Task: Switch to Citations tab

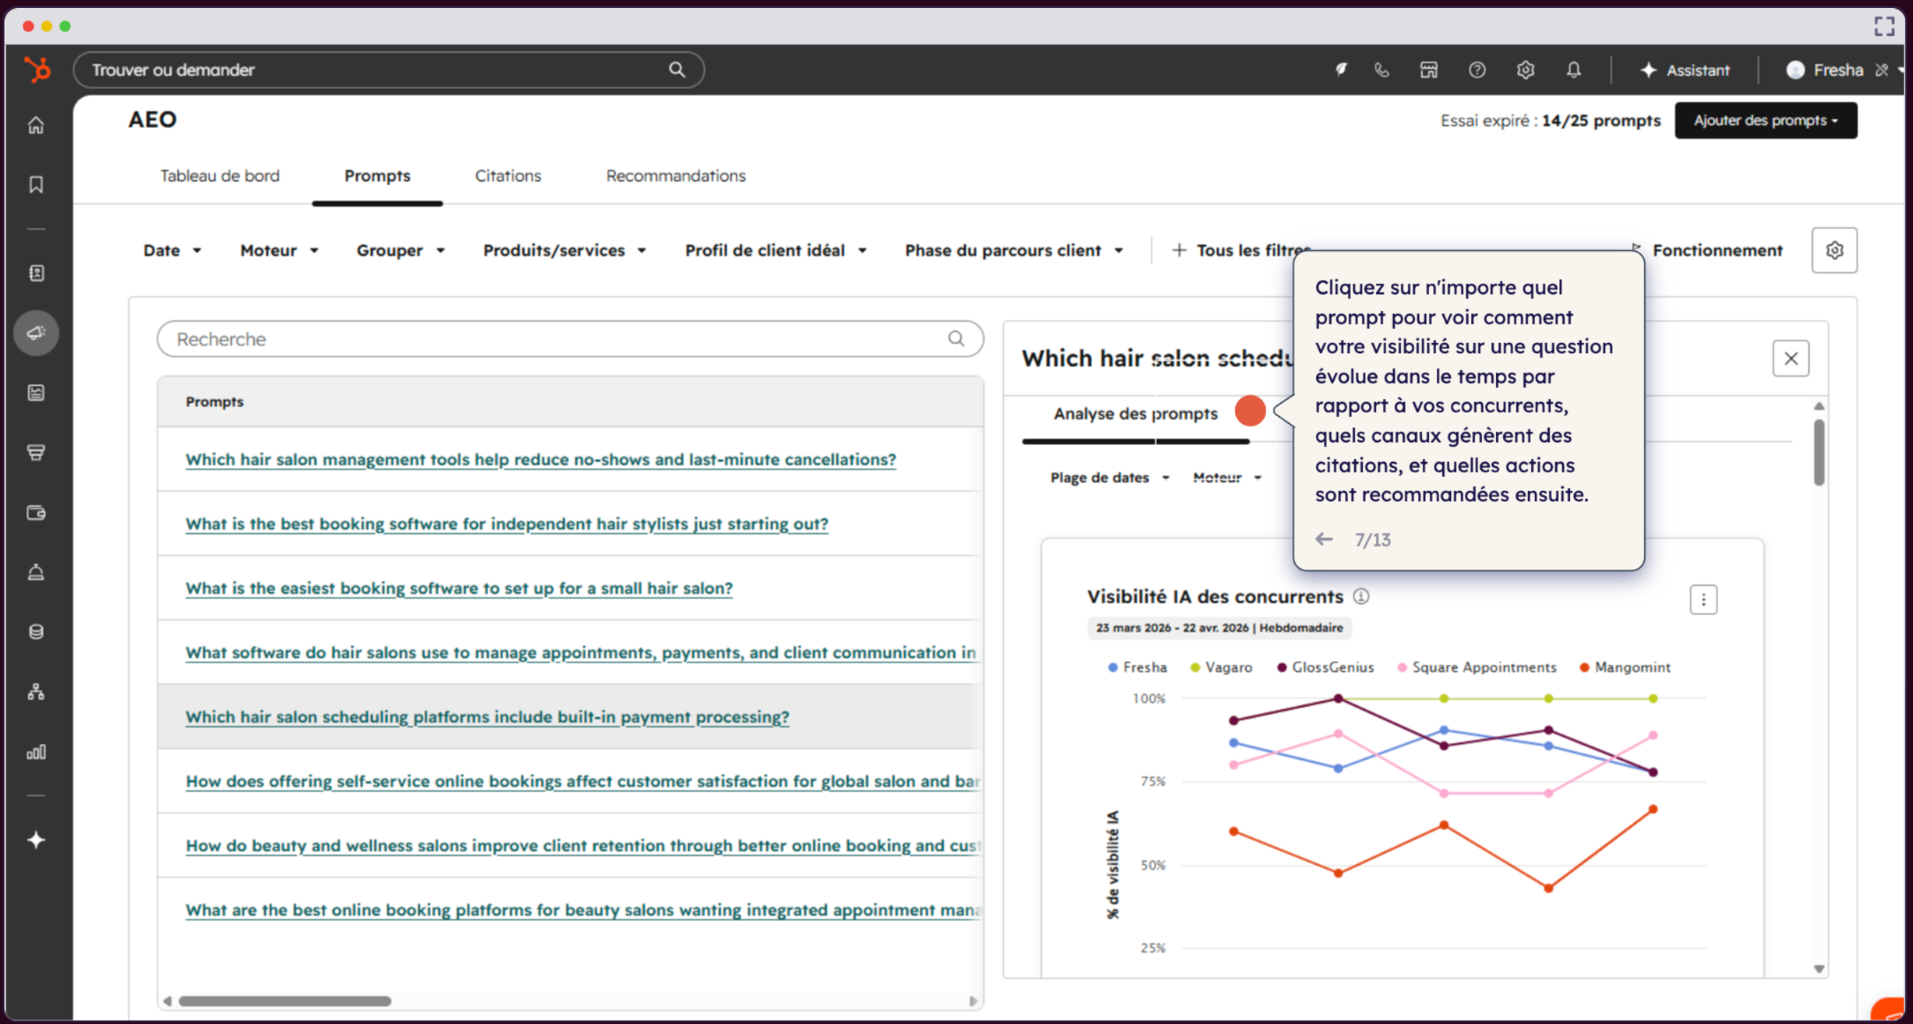Action: click(508, 175)
